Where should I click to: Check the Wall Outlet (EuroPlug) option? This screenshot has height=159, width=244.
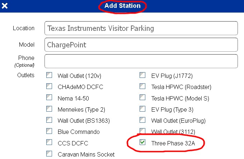(x=142, y=120)
